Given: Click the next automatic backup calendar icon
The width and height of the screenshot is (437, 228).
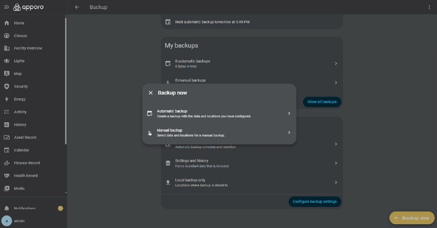Looking at the screenshot, I should coord(168,22).
